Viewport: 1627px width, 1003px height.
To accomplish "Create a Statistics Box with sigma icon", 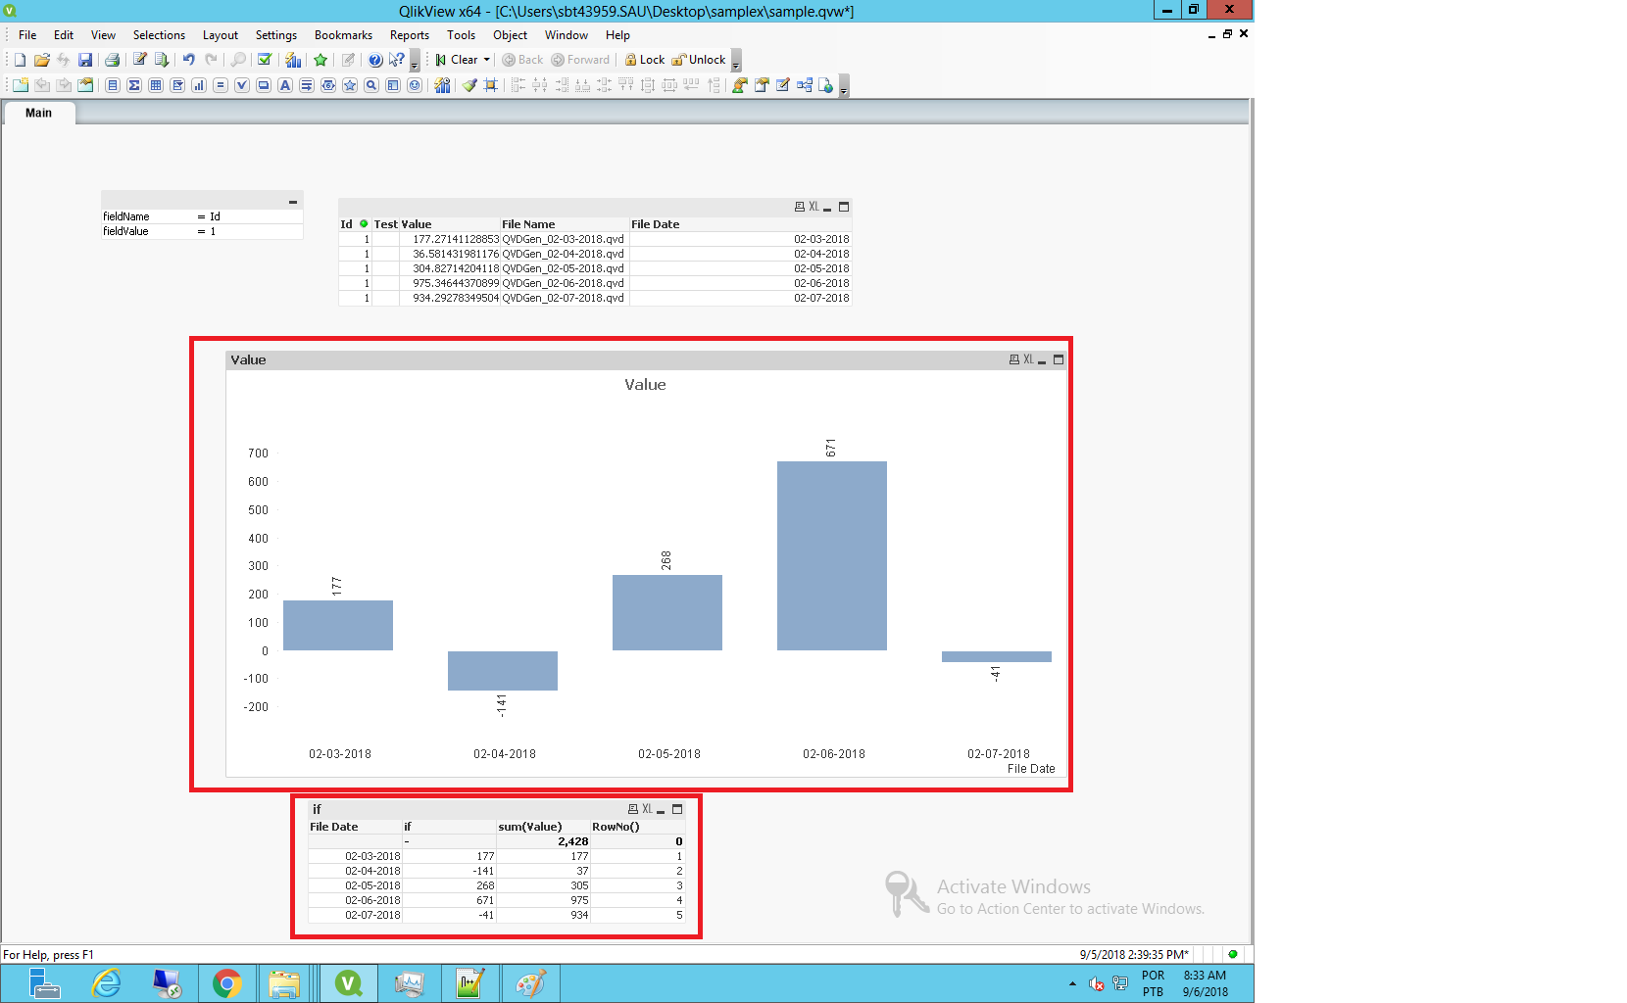I will (x=134, y=85).
